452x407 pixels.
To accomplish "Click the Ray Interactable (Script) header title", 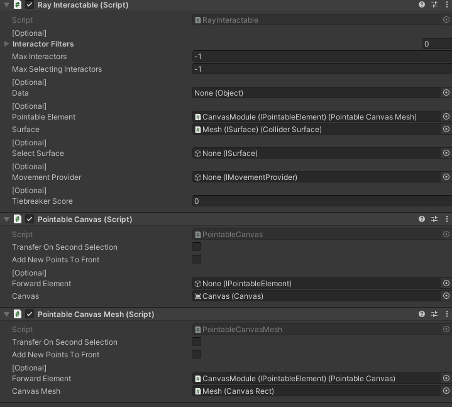I will tap(83, 5).
